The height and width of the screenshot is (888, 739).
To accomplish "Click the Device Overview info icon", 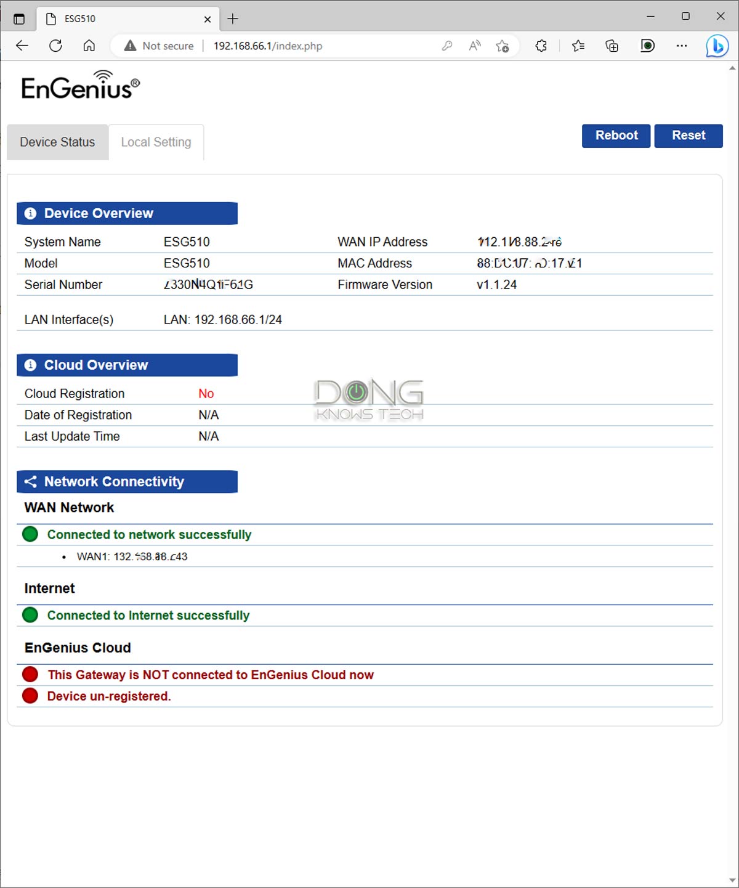I will (30, 213).
